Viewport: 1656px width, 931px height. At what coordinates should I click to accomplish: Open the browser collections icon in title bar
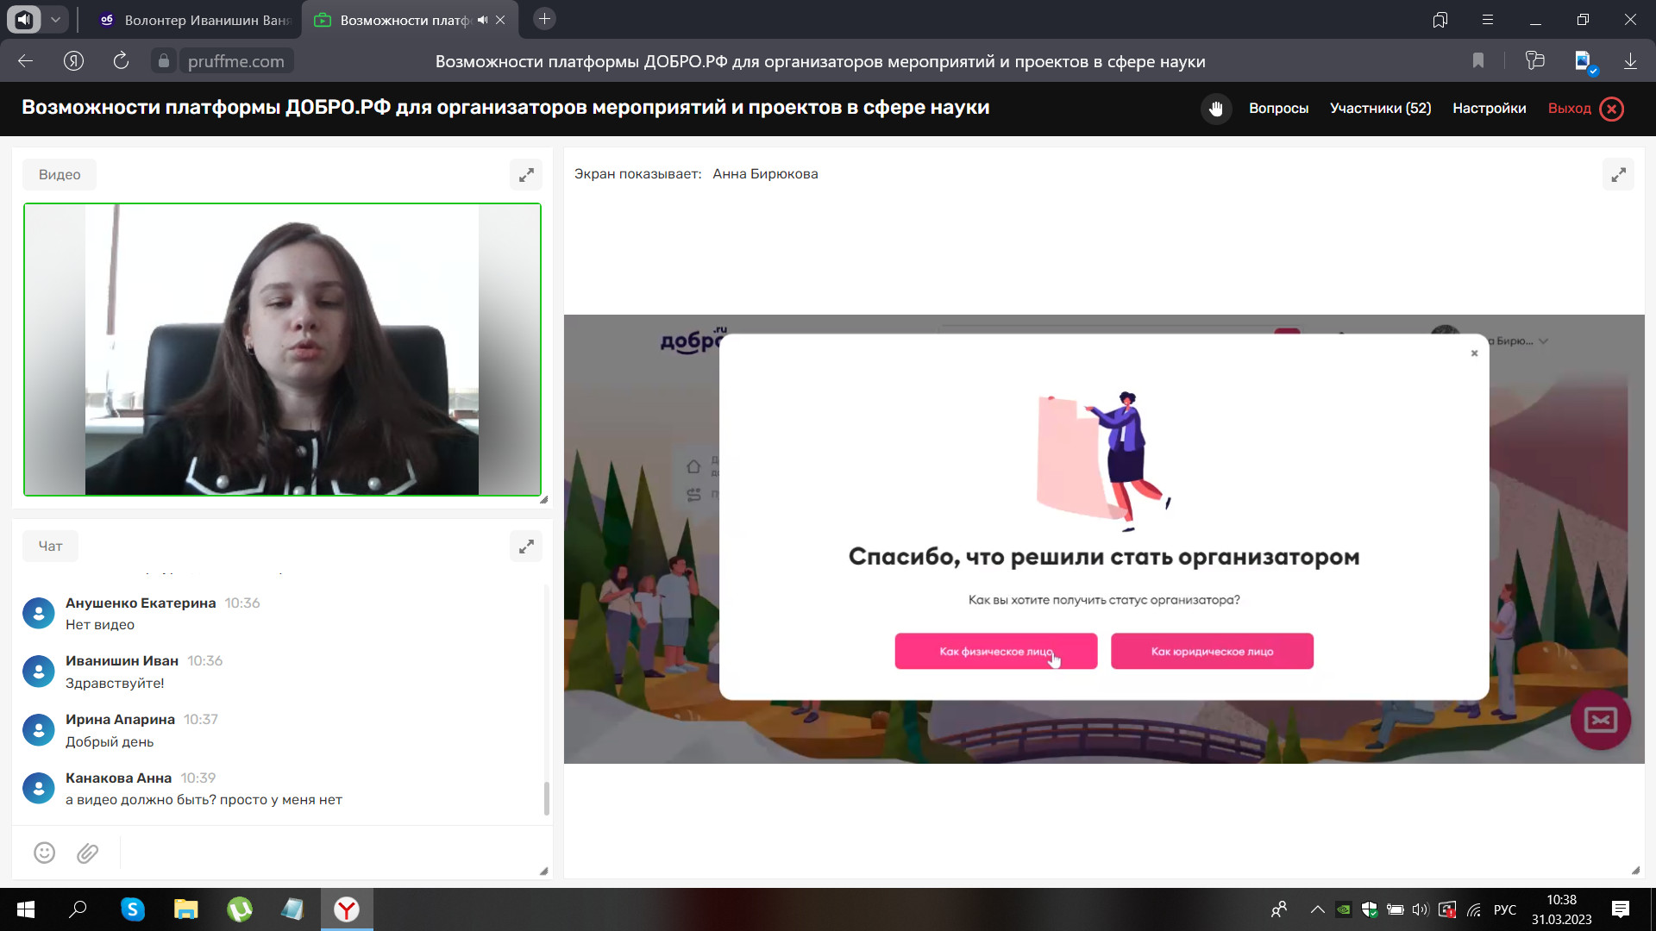tap(1440, 20)
